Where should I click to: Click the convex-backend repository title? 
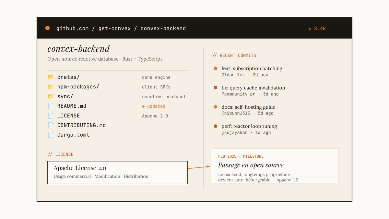click(x=78, y=49)
